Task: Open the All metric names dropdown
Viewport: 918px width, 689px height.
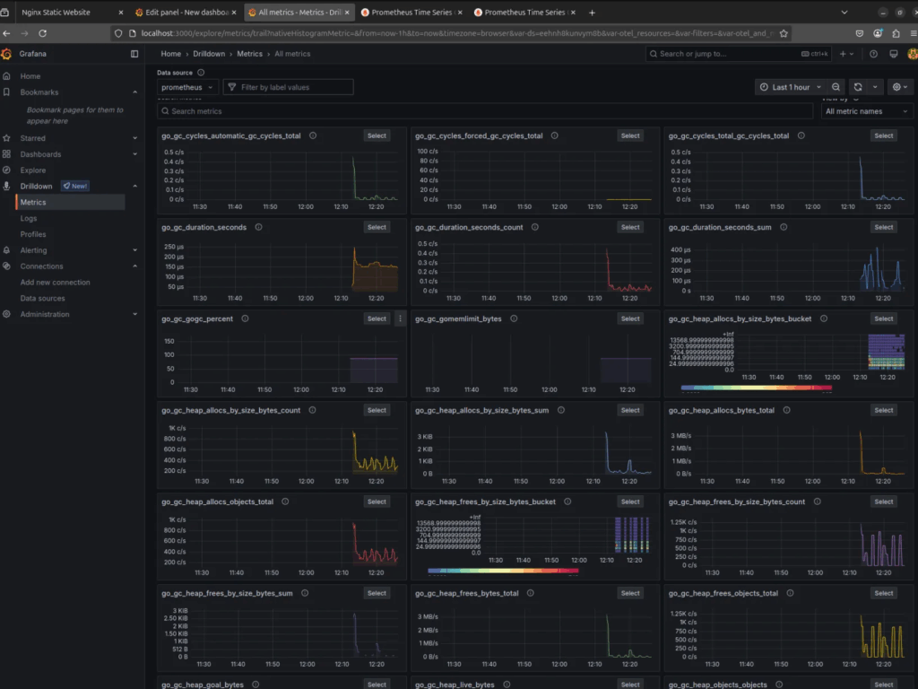Action: click(x=867, y=111)
